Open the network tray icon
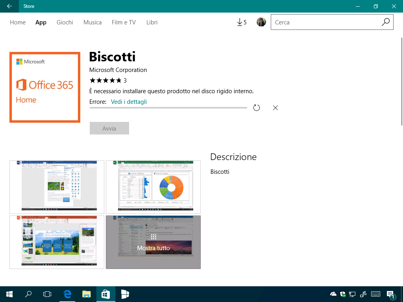This screenshot has height=302, width=403. [x=352, y=294]
